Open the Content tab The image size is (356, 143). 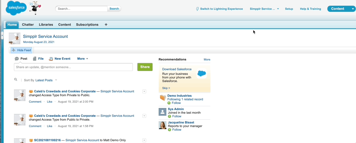point(65,25)
